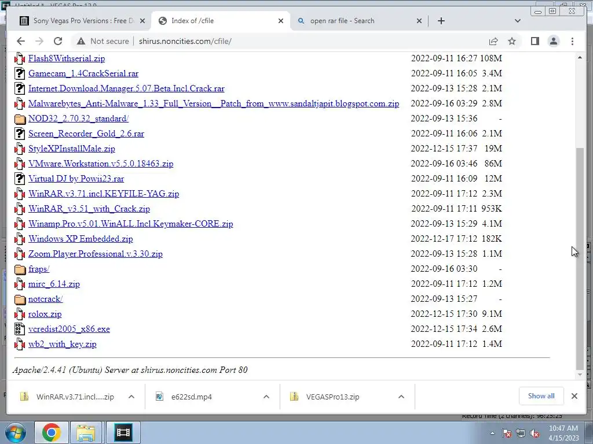The image size is (593, 444).
Task: Close the downloads bar
Action: (574, 396)
